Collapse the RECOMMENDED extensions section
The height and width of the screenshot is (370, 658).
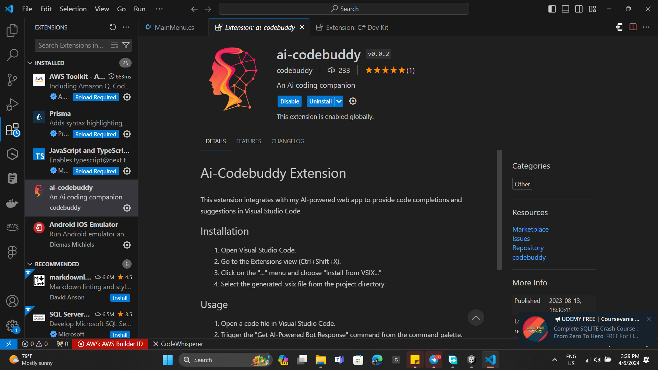[30, 264]
